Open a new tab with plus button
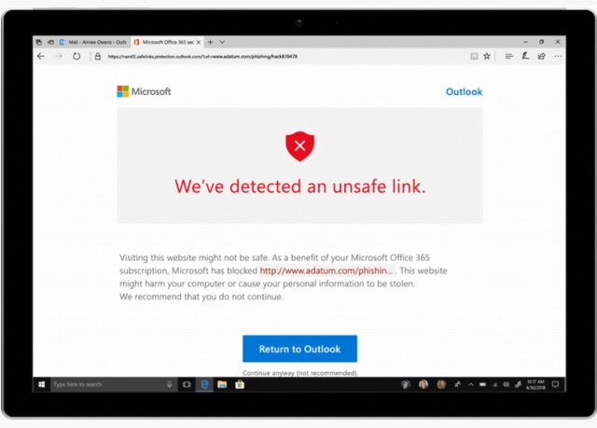597x428 pixels. (x=211, y=42)
